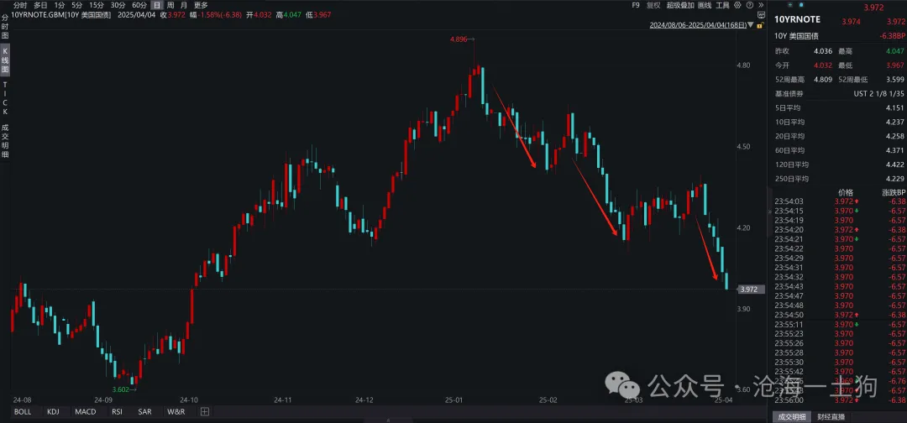
Task: Select the 15分 timeframe
Action: point(97,5)
